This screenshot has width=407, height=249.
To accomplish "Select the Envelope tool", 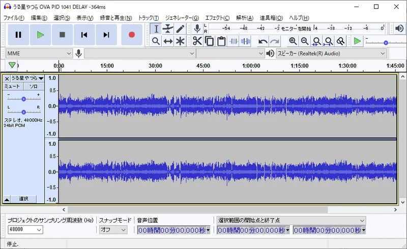I will (168, 29).
